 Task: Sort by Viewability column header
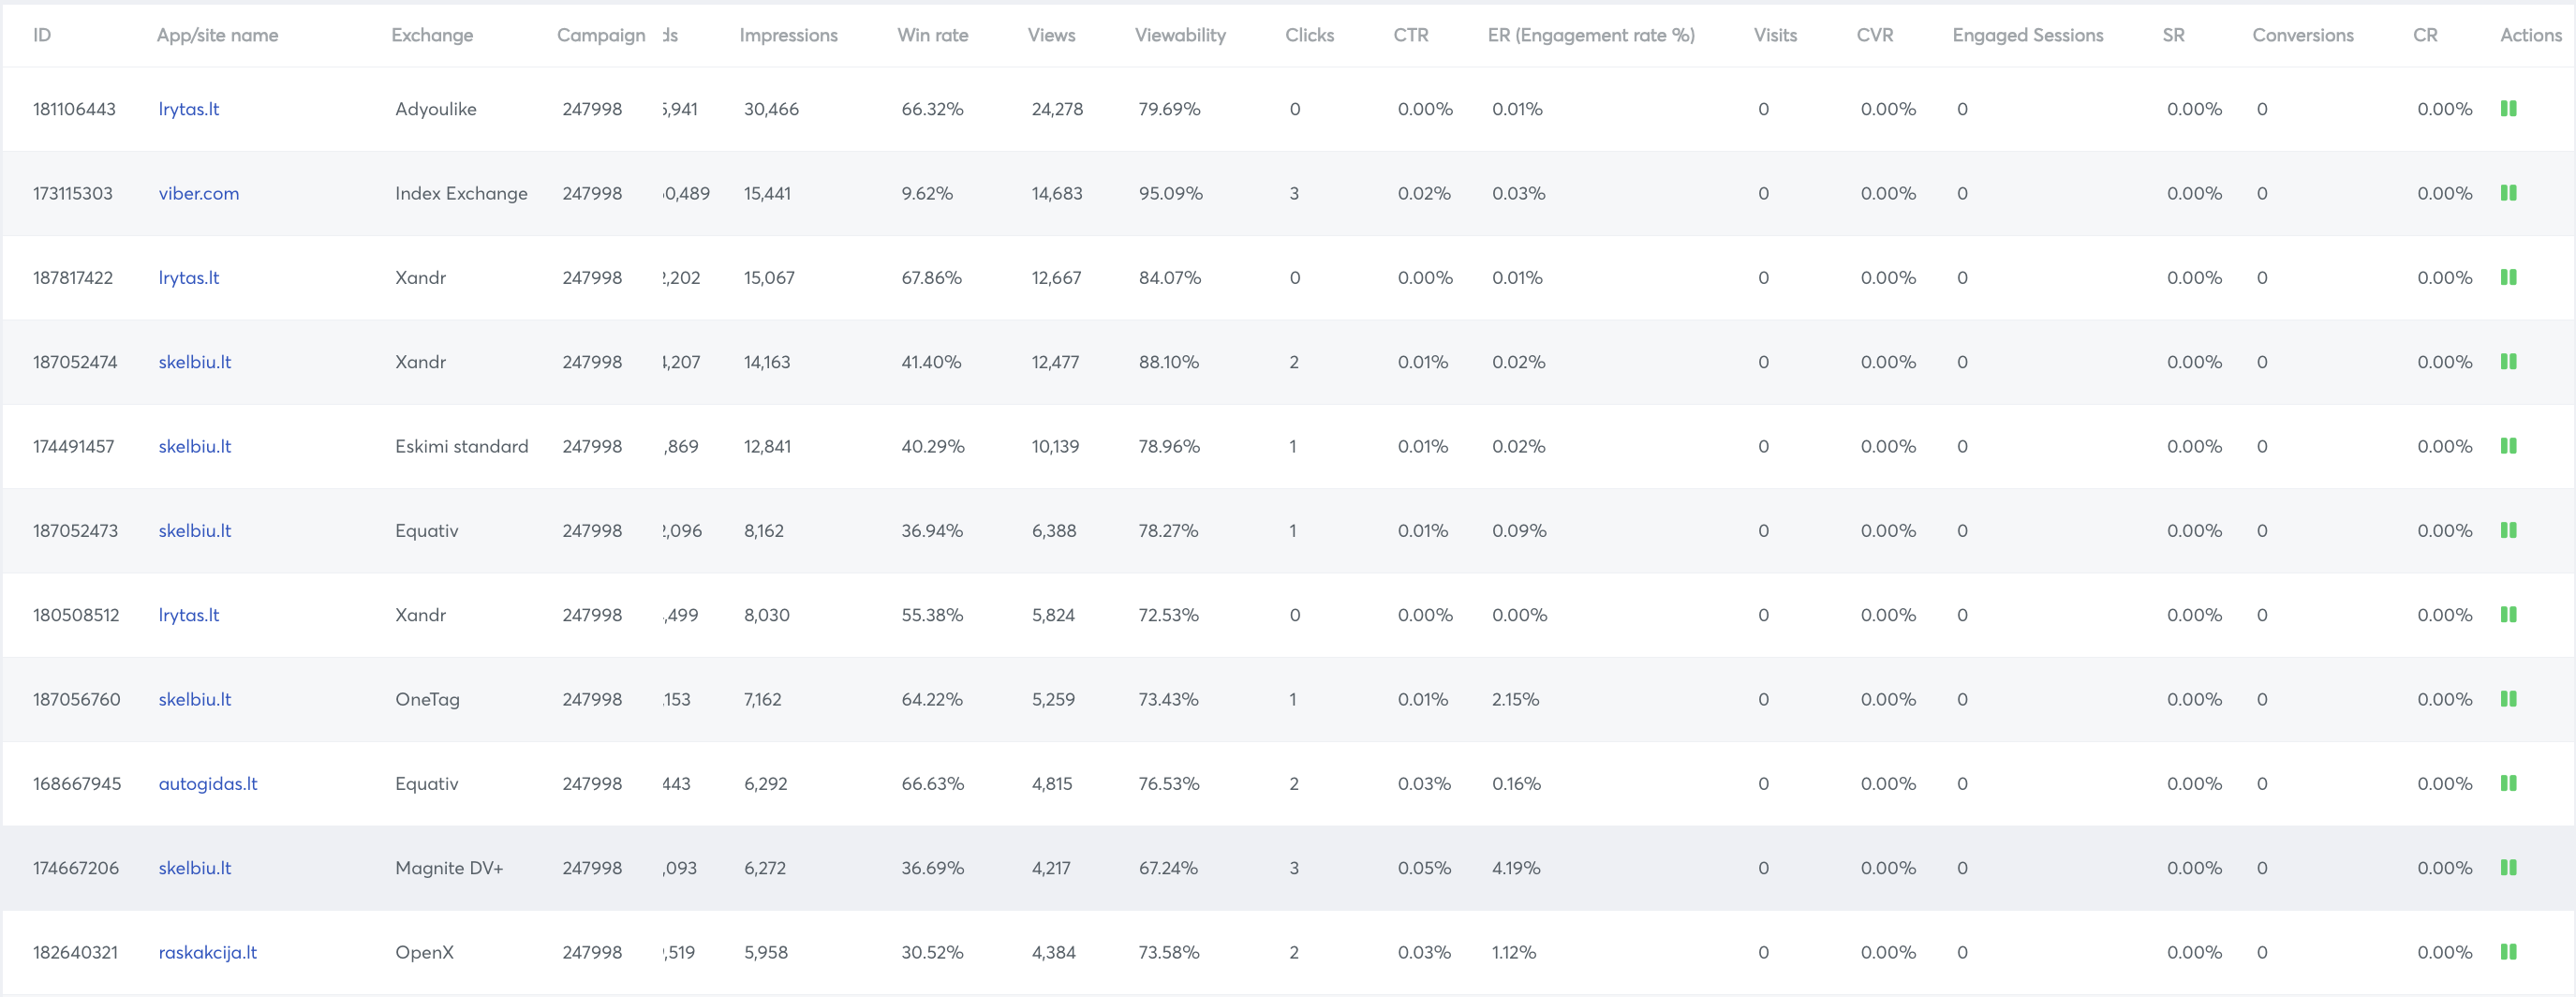click(x=1180, y=35)
